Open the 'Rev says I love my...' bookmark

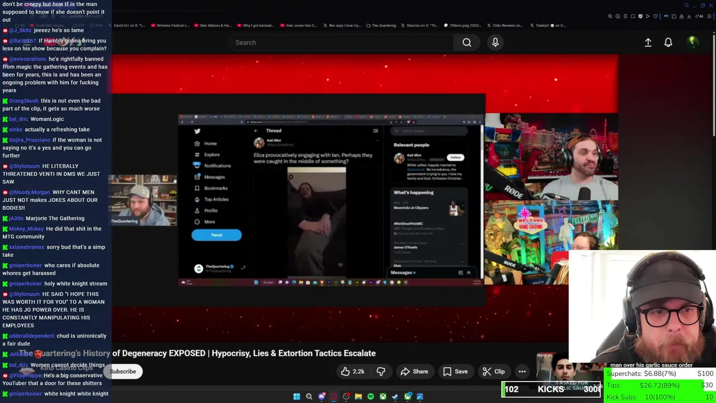342,25
